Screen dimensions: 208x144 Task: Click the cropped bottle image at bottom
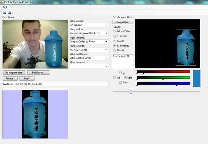point(35,114)
